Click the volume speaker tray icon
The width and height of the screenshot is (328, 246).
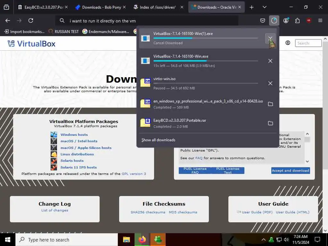pos(286,240)
